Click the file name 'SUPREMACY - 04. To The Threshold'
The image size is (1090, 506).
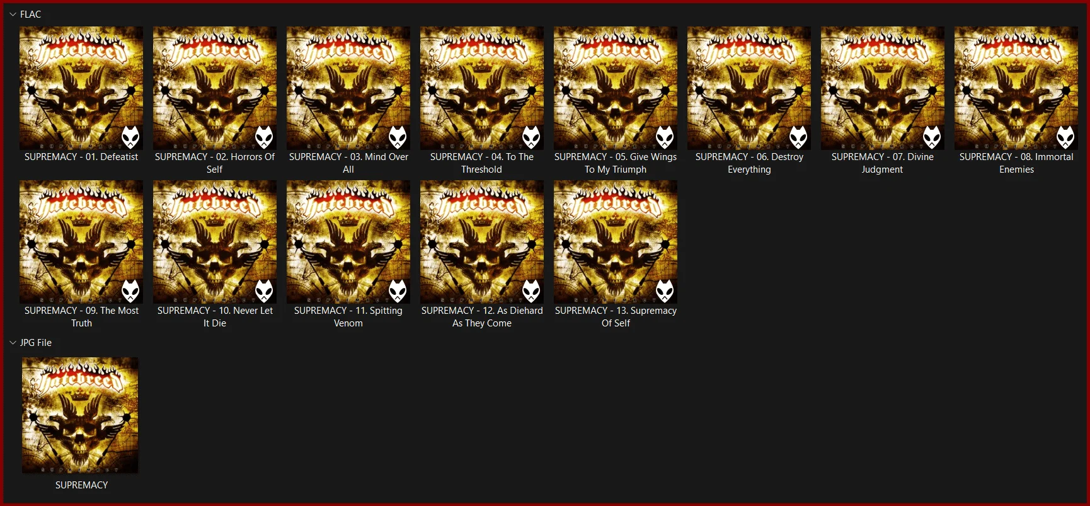click(482, 163)
